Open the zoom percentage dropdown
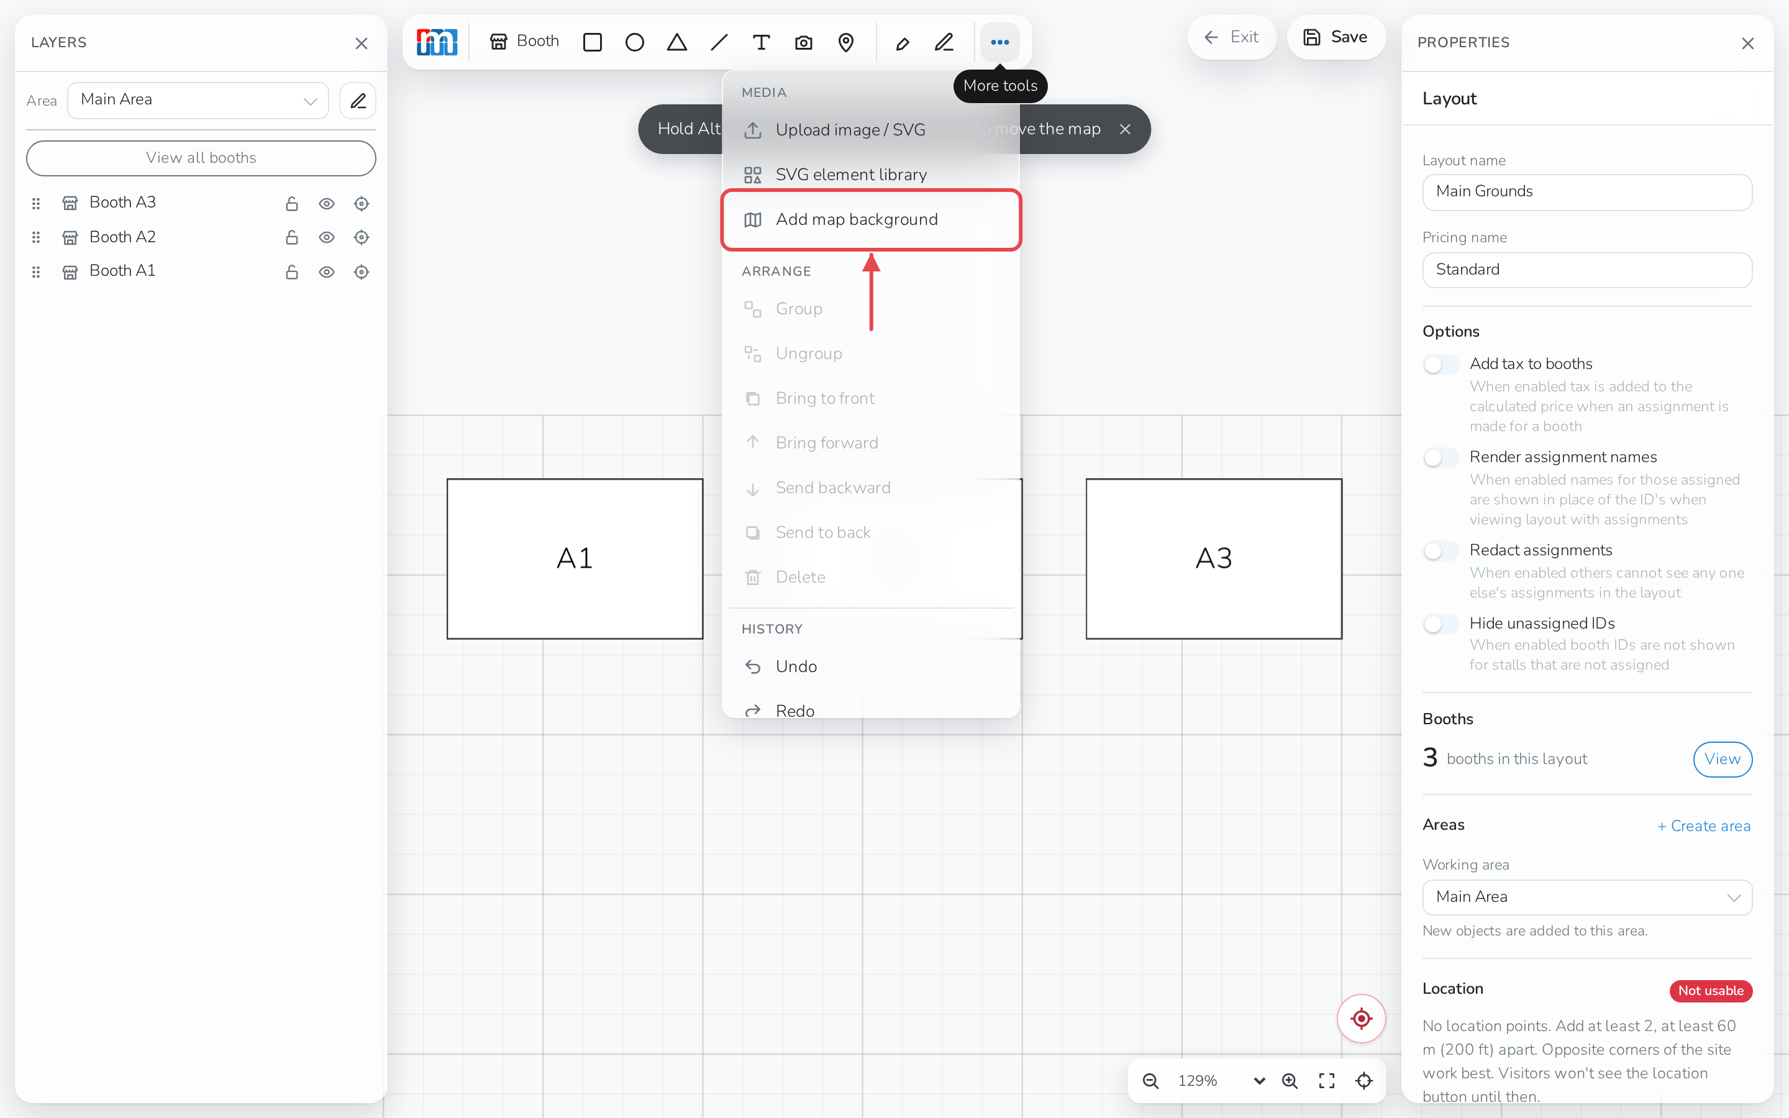1789x1118 pixels. click(1221, 1081)
